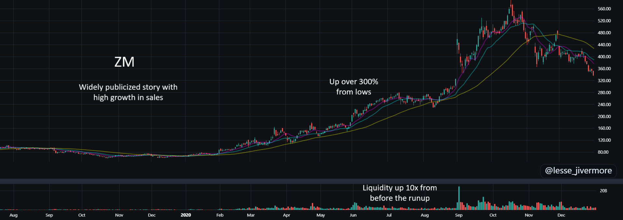Click the ZM ticker title text
Screen dimensions: 623x220
[x=124, y=62]
